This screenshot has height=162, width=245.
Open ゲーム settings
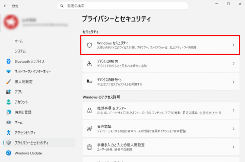point(39,122)
